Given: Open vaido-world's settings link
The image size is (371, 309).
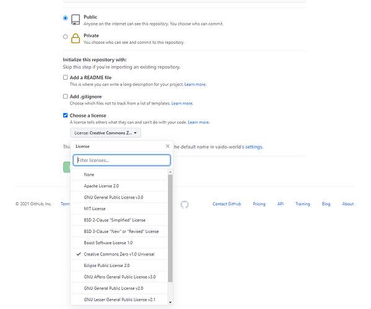Looking at the screenshot, I should 254,147.
